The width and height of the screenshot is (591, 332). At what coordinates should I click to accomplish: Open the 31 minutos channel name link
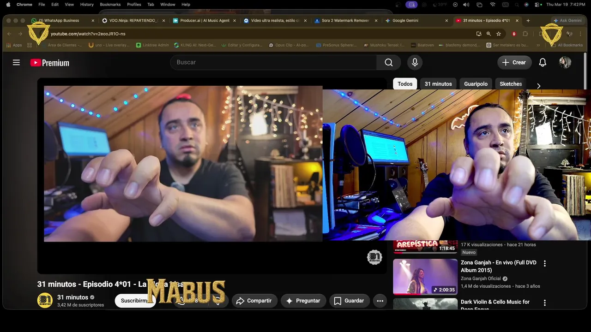pyautogui.click(x=72, y=297)
